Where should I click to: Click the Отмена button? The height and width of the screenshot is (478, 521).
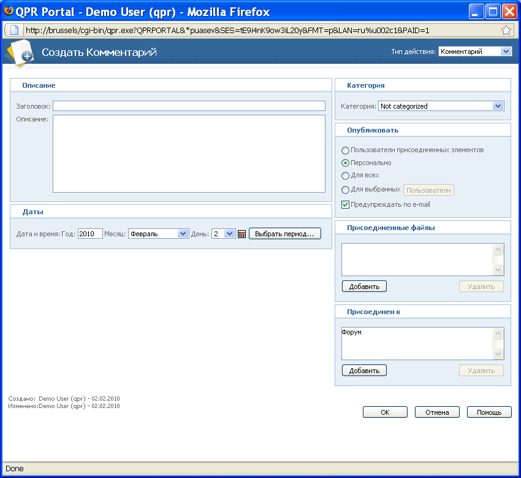click(437, 412)
